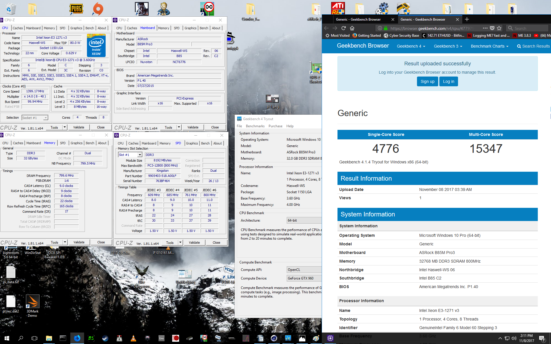Open the Combo_I folder on desktop
This screenshot has width=551, height=344.
tap(250, 12)
